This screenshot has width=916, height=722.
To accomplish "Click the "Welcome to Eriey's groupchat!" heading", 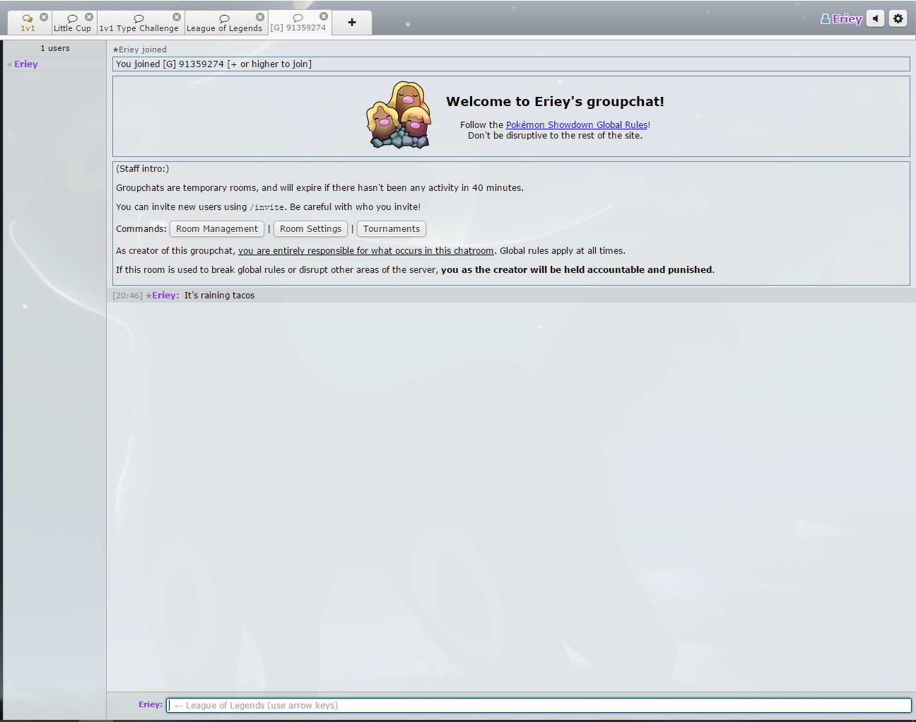I will [555, 102].
